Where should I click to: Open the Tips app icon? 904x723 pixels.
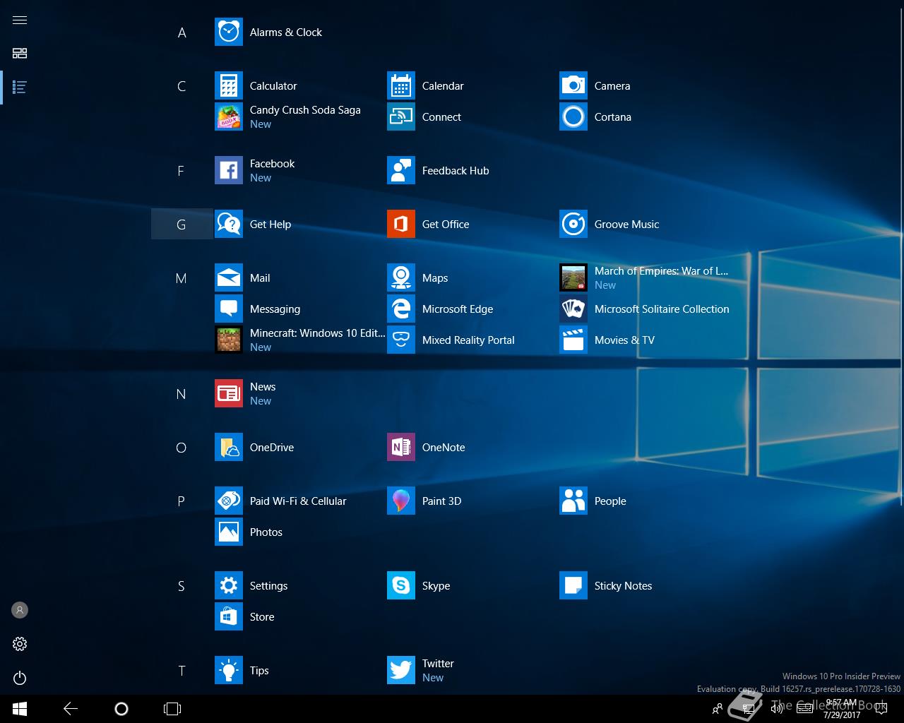click(x=229, y=671)
